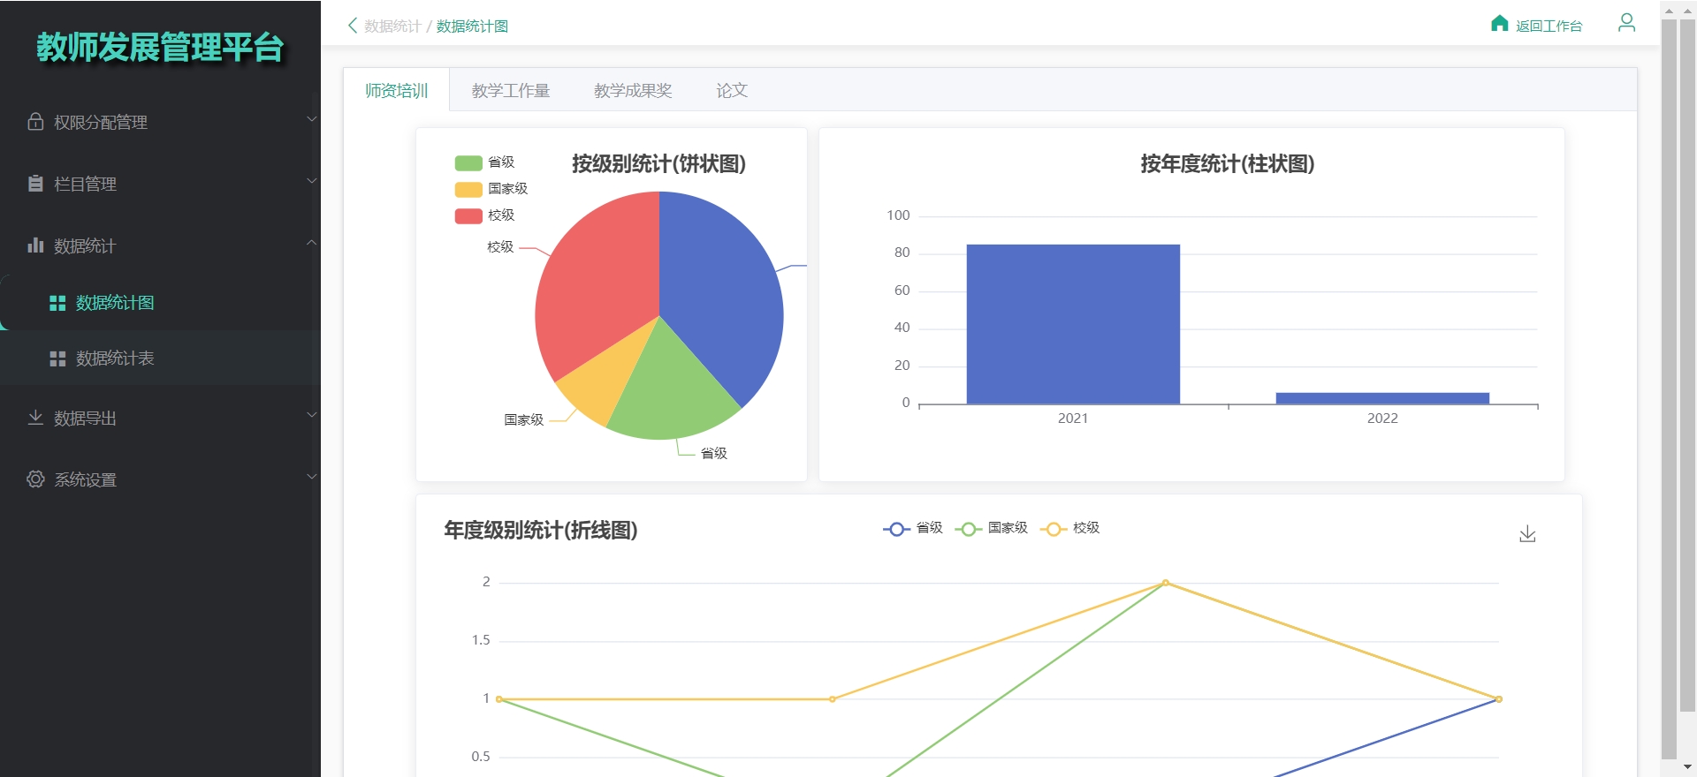Expand the 数据导出 menu chevron

point(311,415)
